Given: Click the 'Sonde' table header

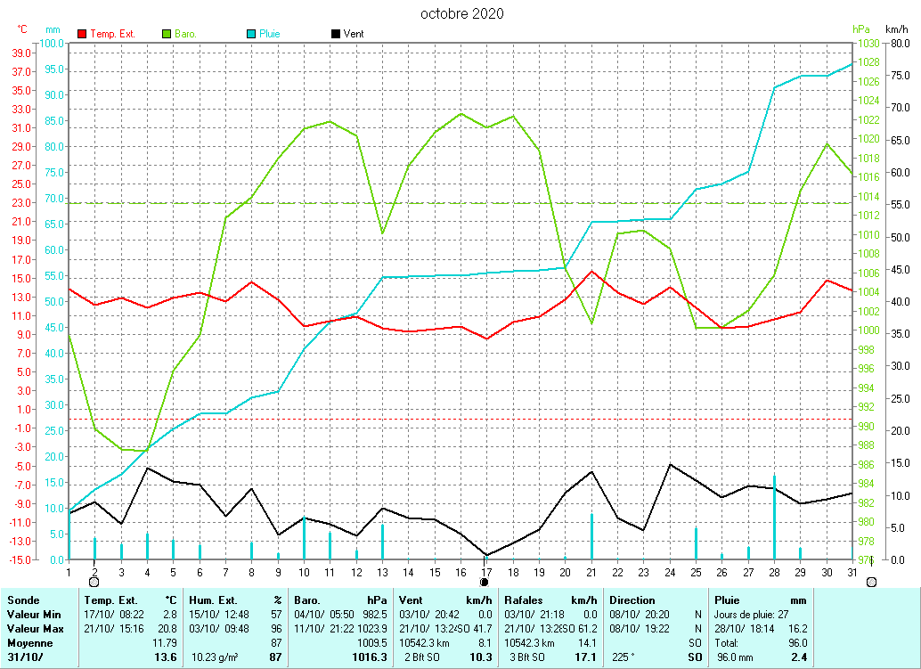Looking at the screenshot, I should 23,600.
